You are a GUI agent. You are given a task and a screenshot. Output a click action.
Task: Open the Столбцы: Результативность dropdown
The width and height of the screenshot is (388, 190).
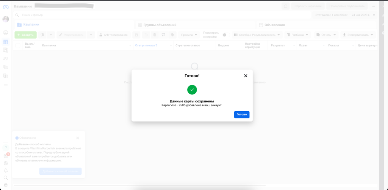click(x=257, y=35)
